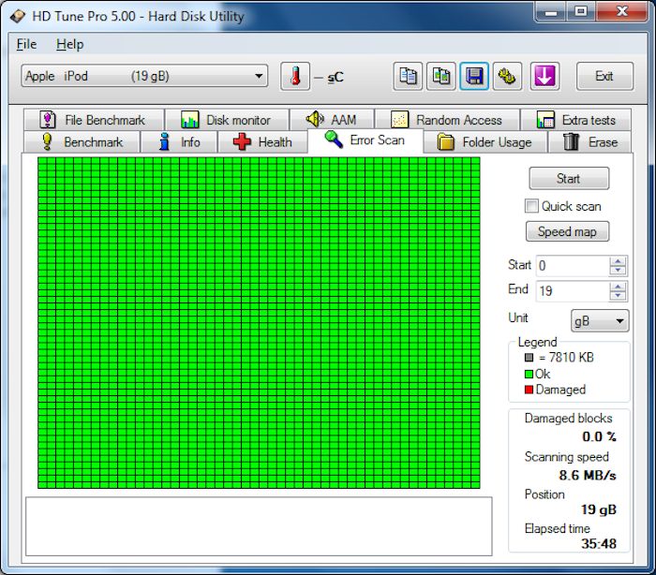Click the gray block size legend swatch
Screen dimensions: 656x575
pyautogui.click(x=529, y=358)
